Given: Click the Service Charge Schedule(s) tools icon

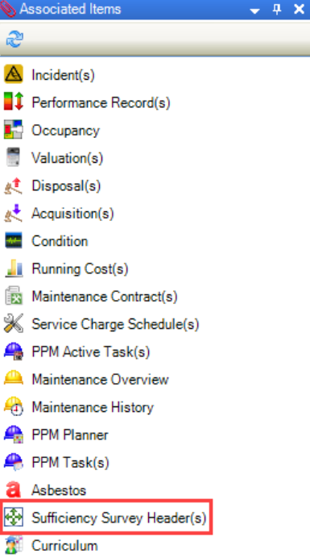Looking at the screenshot, I should pyautogui.click(x=14, y=324).
